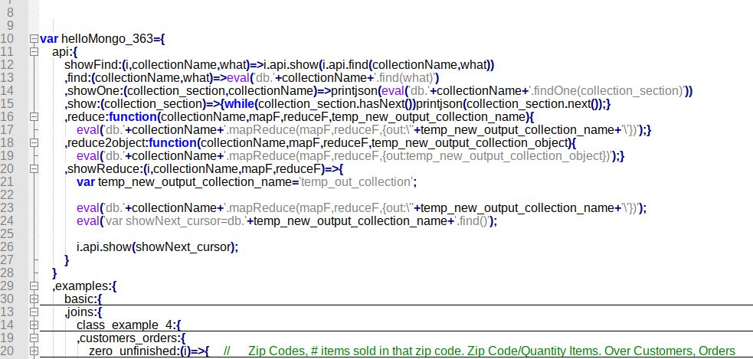
Task: Click the "while" keyword
Action: click(240, 103)
